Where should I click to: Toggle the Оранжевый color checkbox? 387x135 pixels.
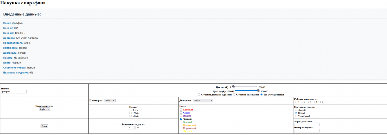click(181, 125)
